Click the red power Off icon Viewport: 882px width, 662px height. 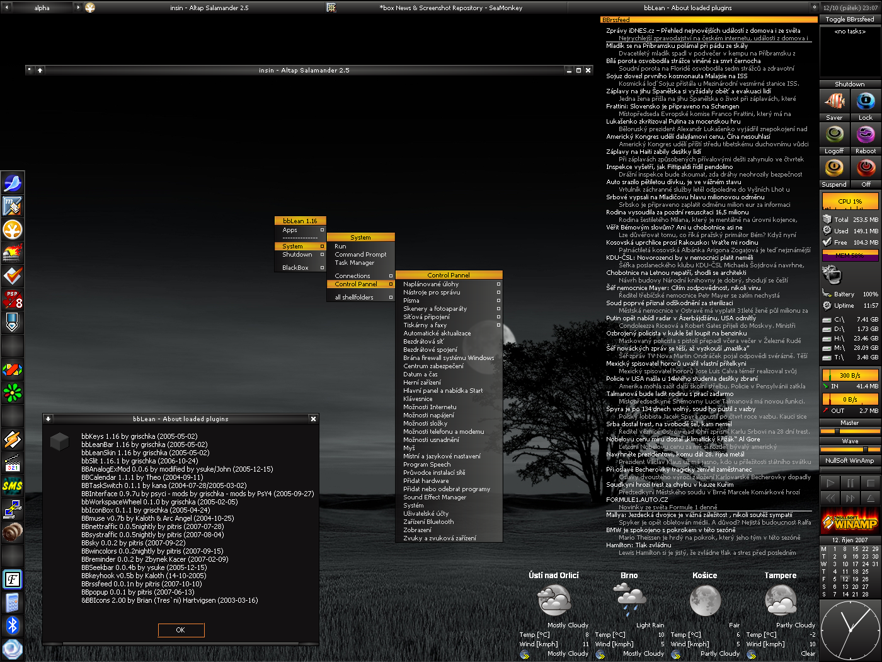(x=866, y=168)
